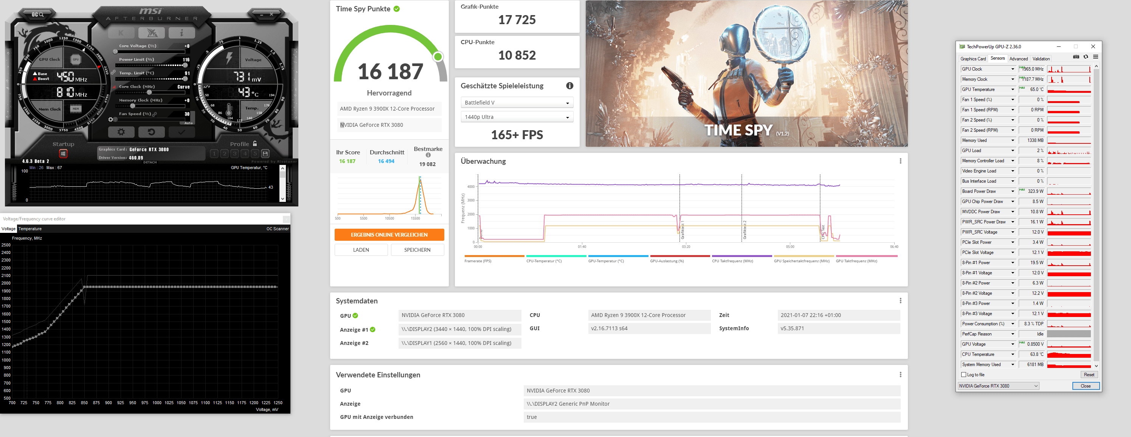The image size is (1131, 437).
Task: Open the Verwendete Einstellungen three-dot menu
Action: (x=900, y=375)
